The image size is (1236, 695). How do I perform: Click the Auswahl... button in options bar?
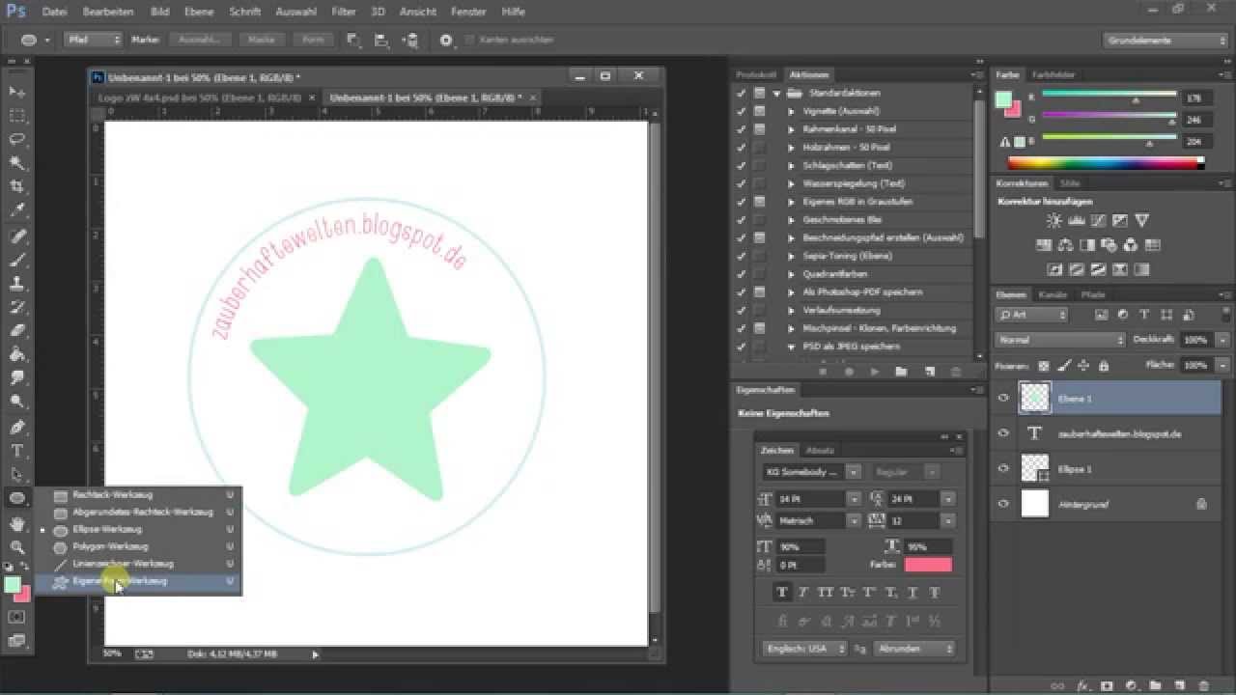pyautogui.click(x=200, y=41)
